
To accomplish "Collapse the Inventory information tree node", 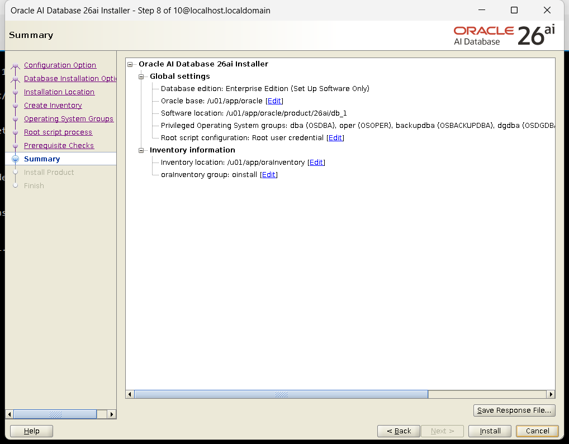I will [141, 150].
